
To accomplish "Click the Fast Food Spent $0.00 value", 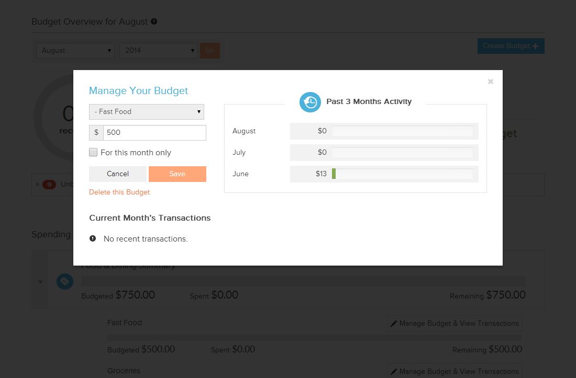I will pos(243,349).
